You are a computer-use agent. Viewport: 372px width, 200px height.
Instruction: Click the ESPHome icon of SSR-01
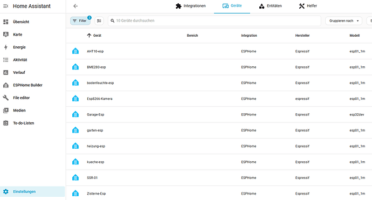click(x=75, y=177)
